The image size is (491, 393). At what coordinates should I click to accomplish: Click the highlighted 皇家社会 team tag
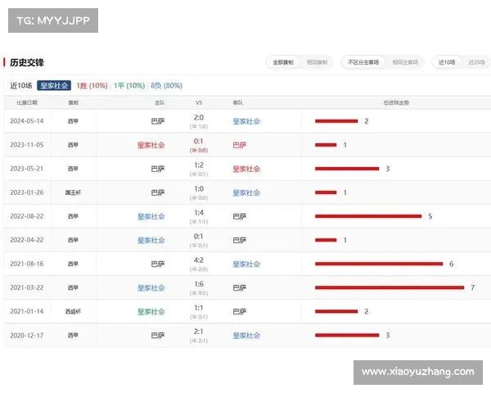pyautogui.click(x=54, y=85)
